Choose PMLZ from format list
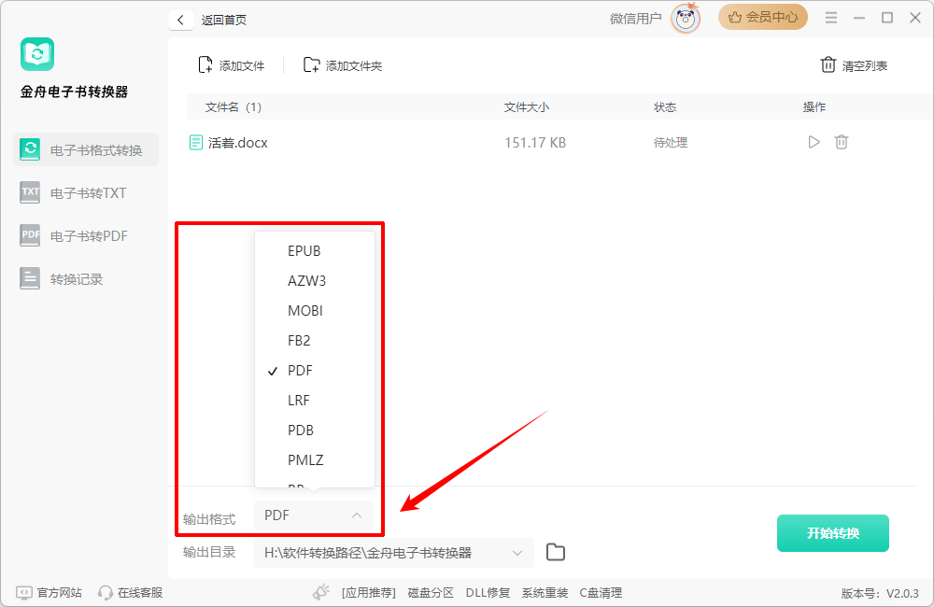The width and height of the screenshot is (934, 607). 315,459
